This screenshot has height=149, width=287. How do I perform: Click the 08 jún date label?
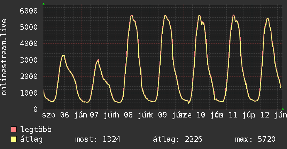tap(137, 115)
